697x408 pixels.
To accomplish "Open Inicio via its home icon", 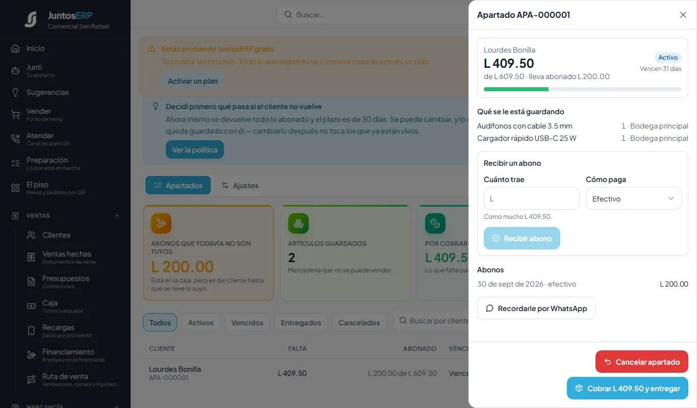I will [15, 48].
